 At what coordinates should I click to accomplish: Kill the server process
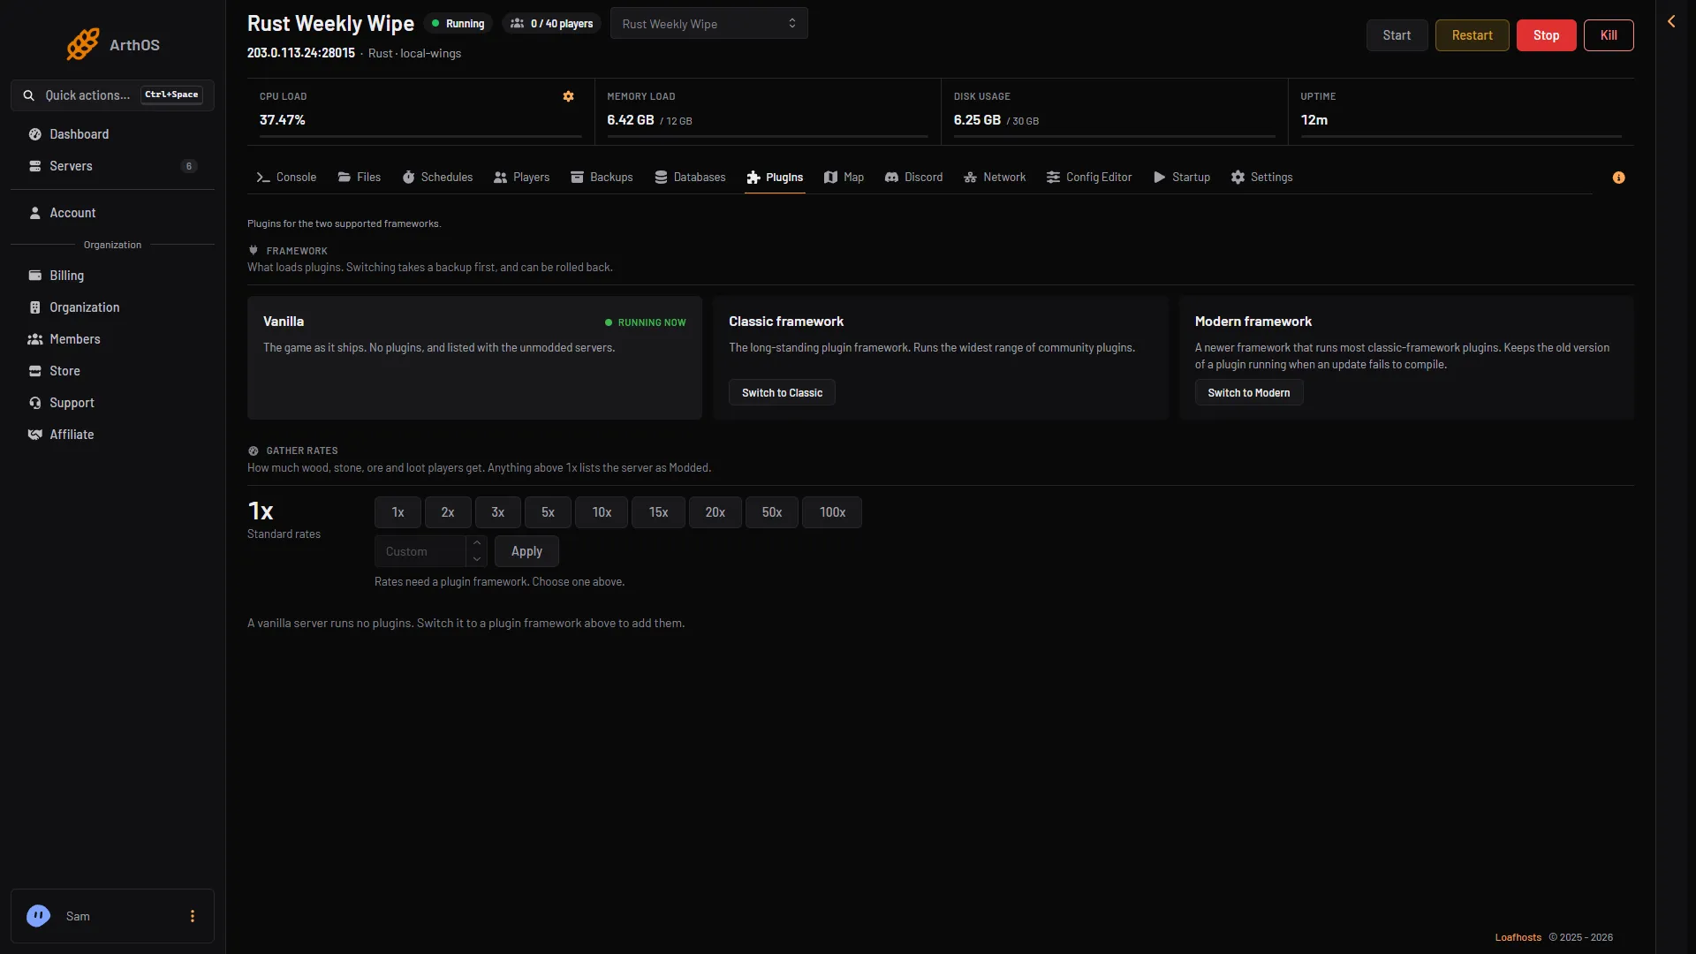(x=1609, y=35)
